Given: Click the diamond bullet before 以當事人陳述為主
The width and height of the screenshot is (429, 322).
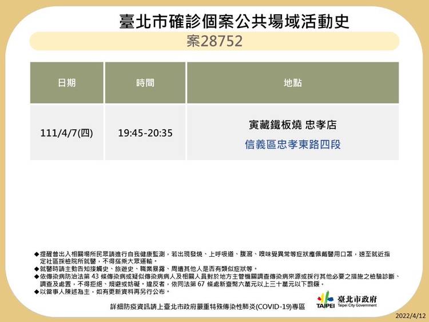Looking at the screenshot, I should point(37,291).
